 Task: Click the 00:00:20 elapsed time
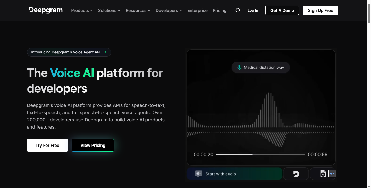[x=204, y=155]
